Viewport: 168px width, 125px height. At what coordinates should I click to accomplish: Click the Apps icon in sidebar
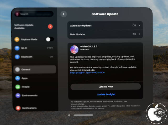18,78
